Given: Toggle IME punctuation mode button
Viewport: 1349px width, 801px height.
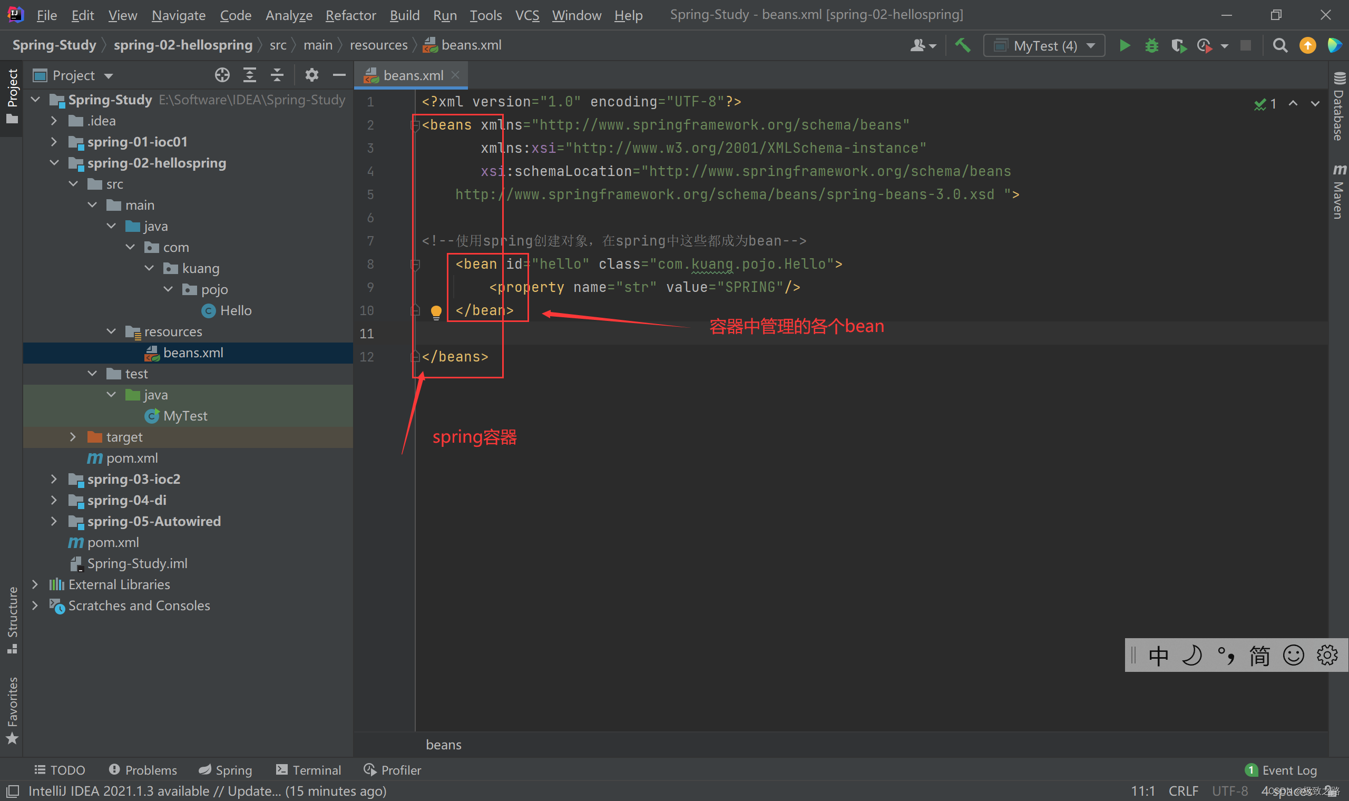Looking at the screenshot, I should click(1226, 655).
